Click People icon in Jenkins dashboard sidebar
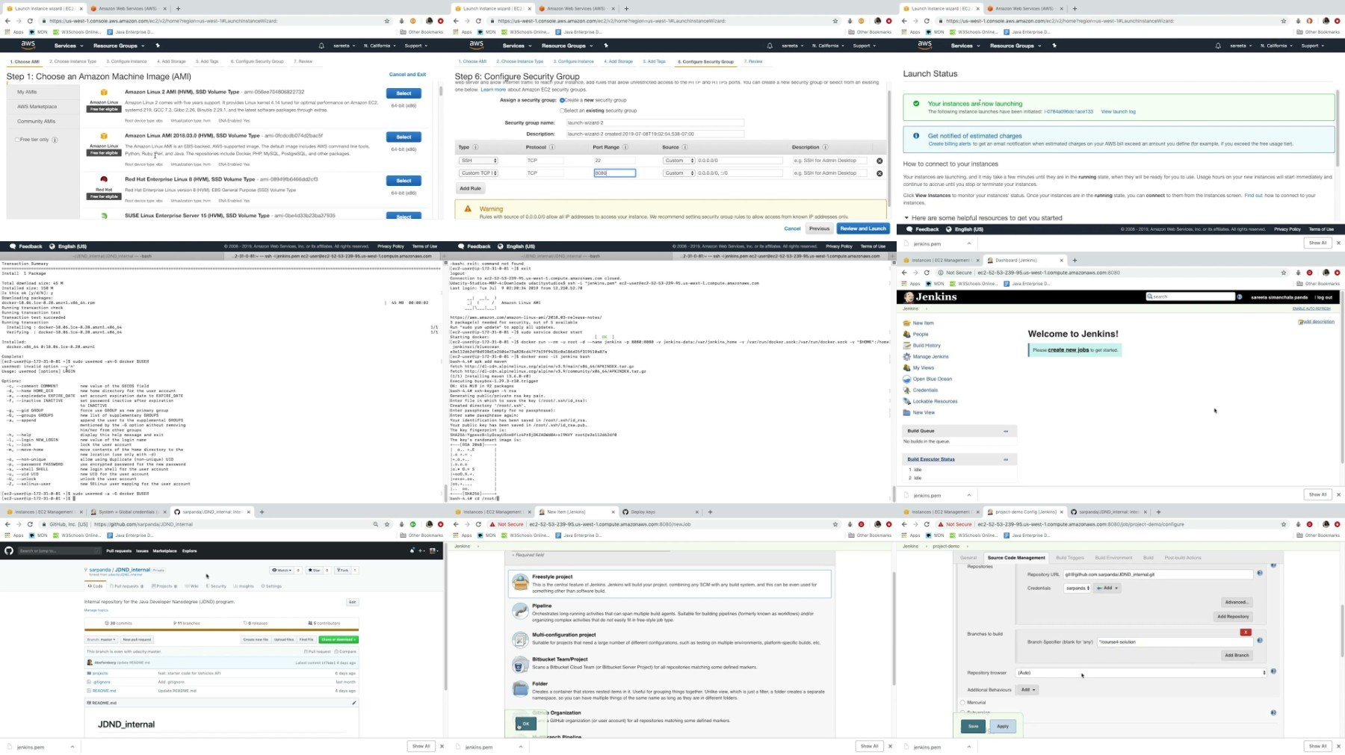1345x755 pixels. pyautogui.click(x=907, y=335)
